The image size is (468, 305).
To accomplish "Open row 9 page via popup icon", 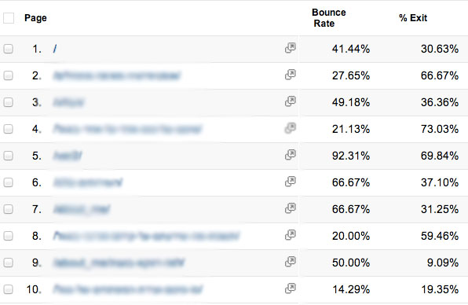I will point(290,262).
